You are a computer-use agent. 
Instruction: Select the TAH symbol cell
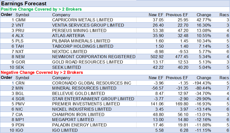(x=19, y=46)
